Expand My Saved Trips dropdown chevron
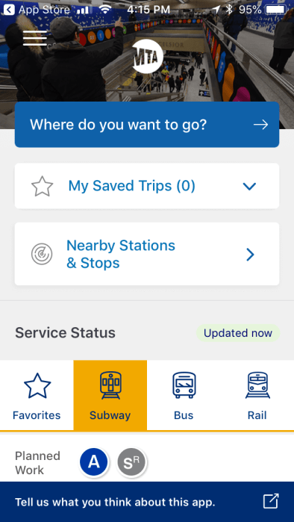The height and width of the screenshot is (522, 294). 249,187
